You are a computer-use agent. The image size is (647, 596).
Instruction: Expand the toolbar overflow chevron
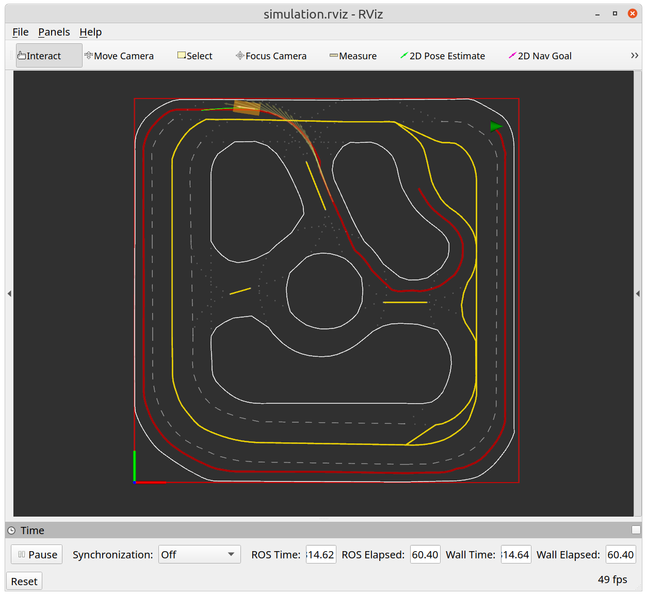point(634,56)
